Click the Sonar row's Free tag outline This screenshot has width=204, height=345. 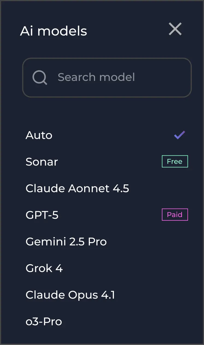[x=175, y=161]
